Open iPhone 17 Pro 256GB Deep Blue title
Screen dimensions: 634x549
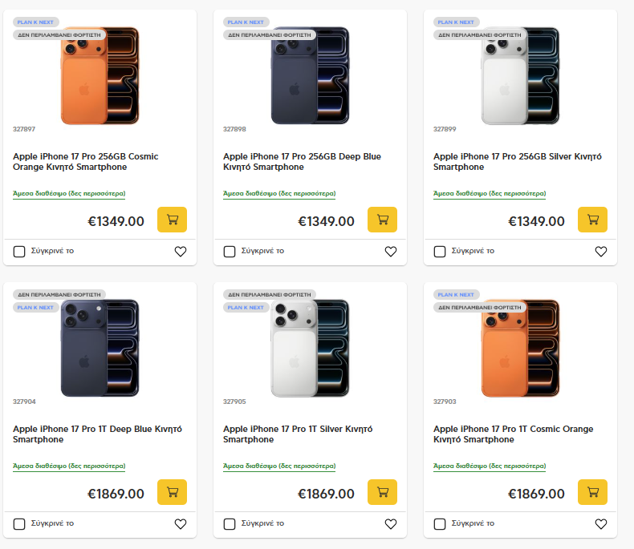[x=302, y=162]
